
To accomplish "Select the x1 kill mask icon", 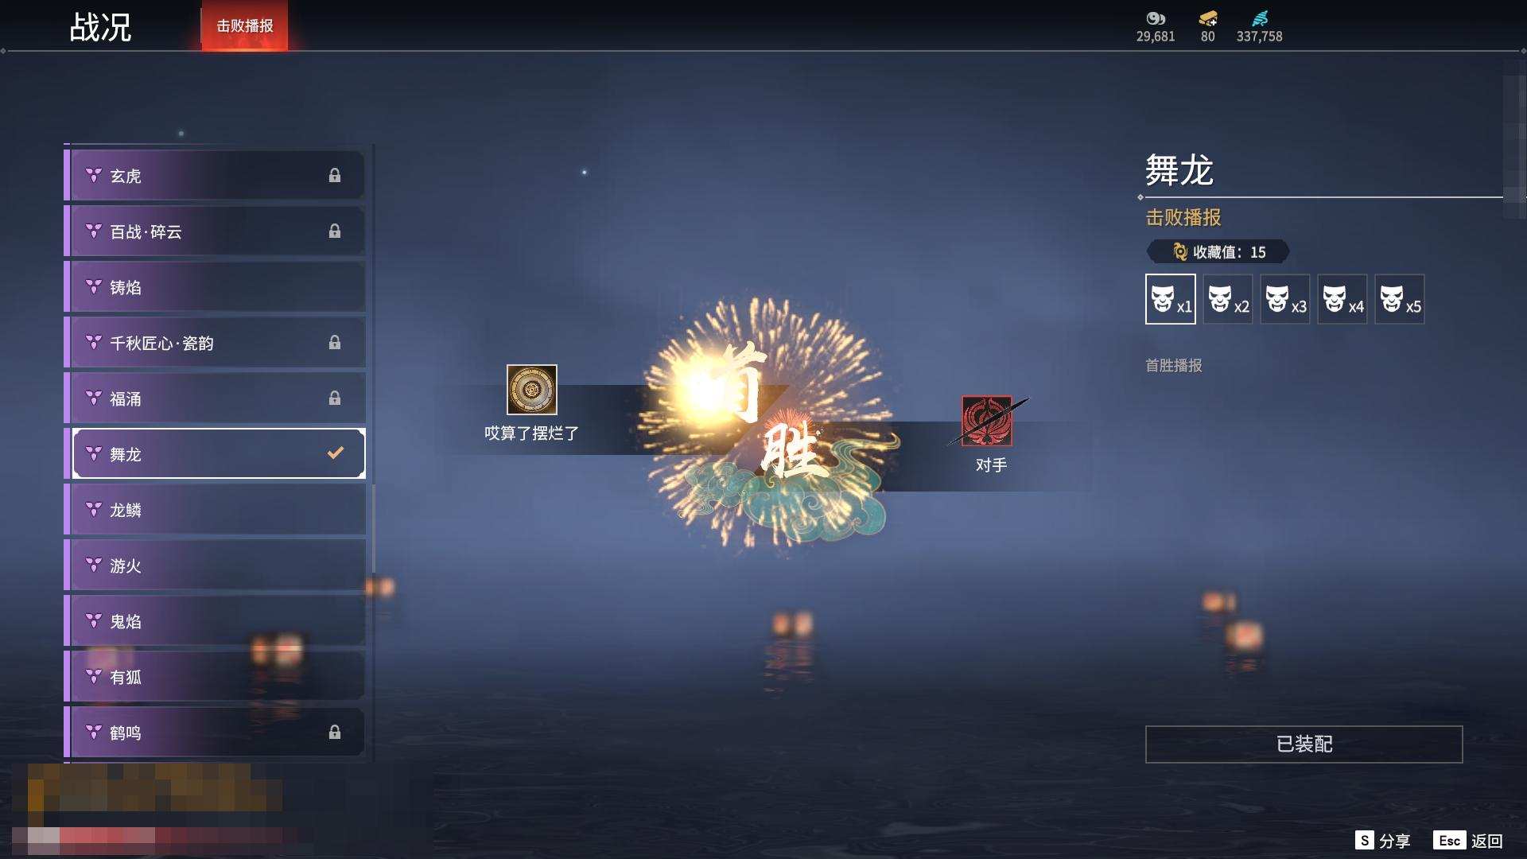I will (x=1170, y=299).
